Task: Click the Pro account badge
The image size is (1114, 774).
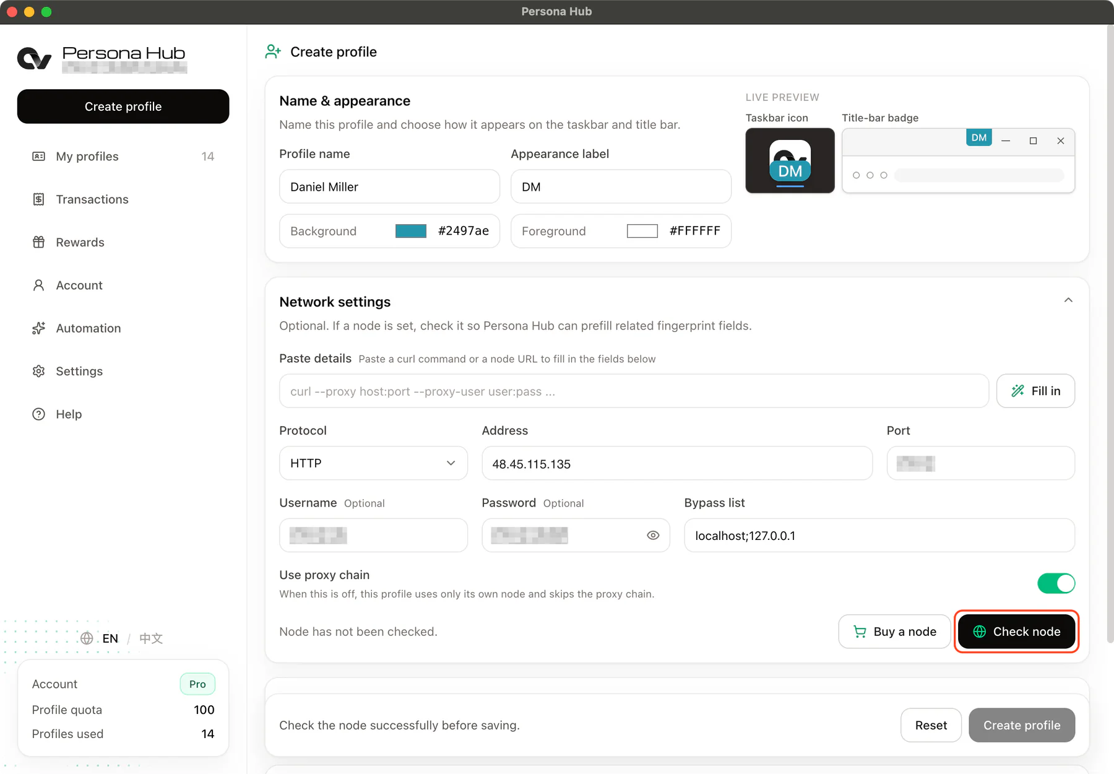Action: 197,684
